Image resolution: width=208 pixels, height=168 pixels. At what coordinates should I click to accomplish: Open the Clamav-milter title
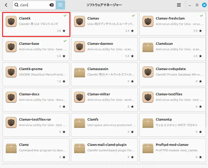click(99, 94)
